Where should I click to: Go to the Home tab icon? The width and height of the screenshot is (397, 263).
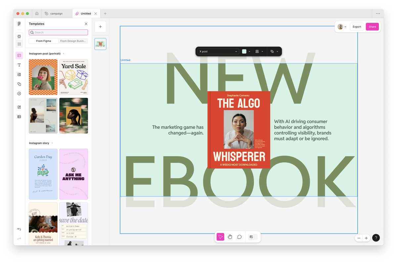coord(37,14)
